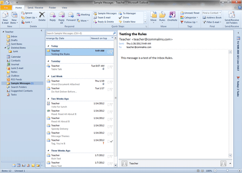Click the Meeting reply button
242x173 pixels.
(83, 14)
